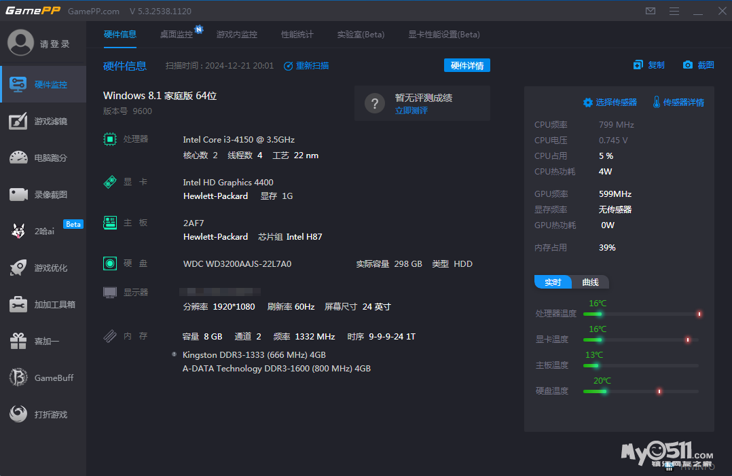Open 录像截图 recording camera icon
Viewport: 732px width, 476px height.
point(18,194)
